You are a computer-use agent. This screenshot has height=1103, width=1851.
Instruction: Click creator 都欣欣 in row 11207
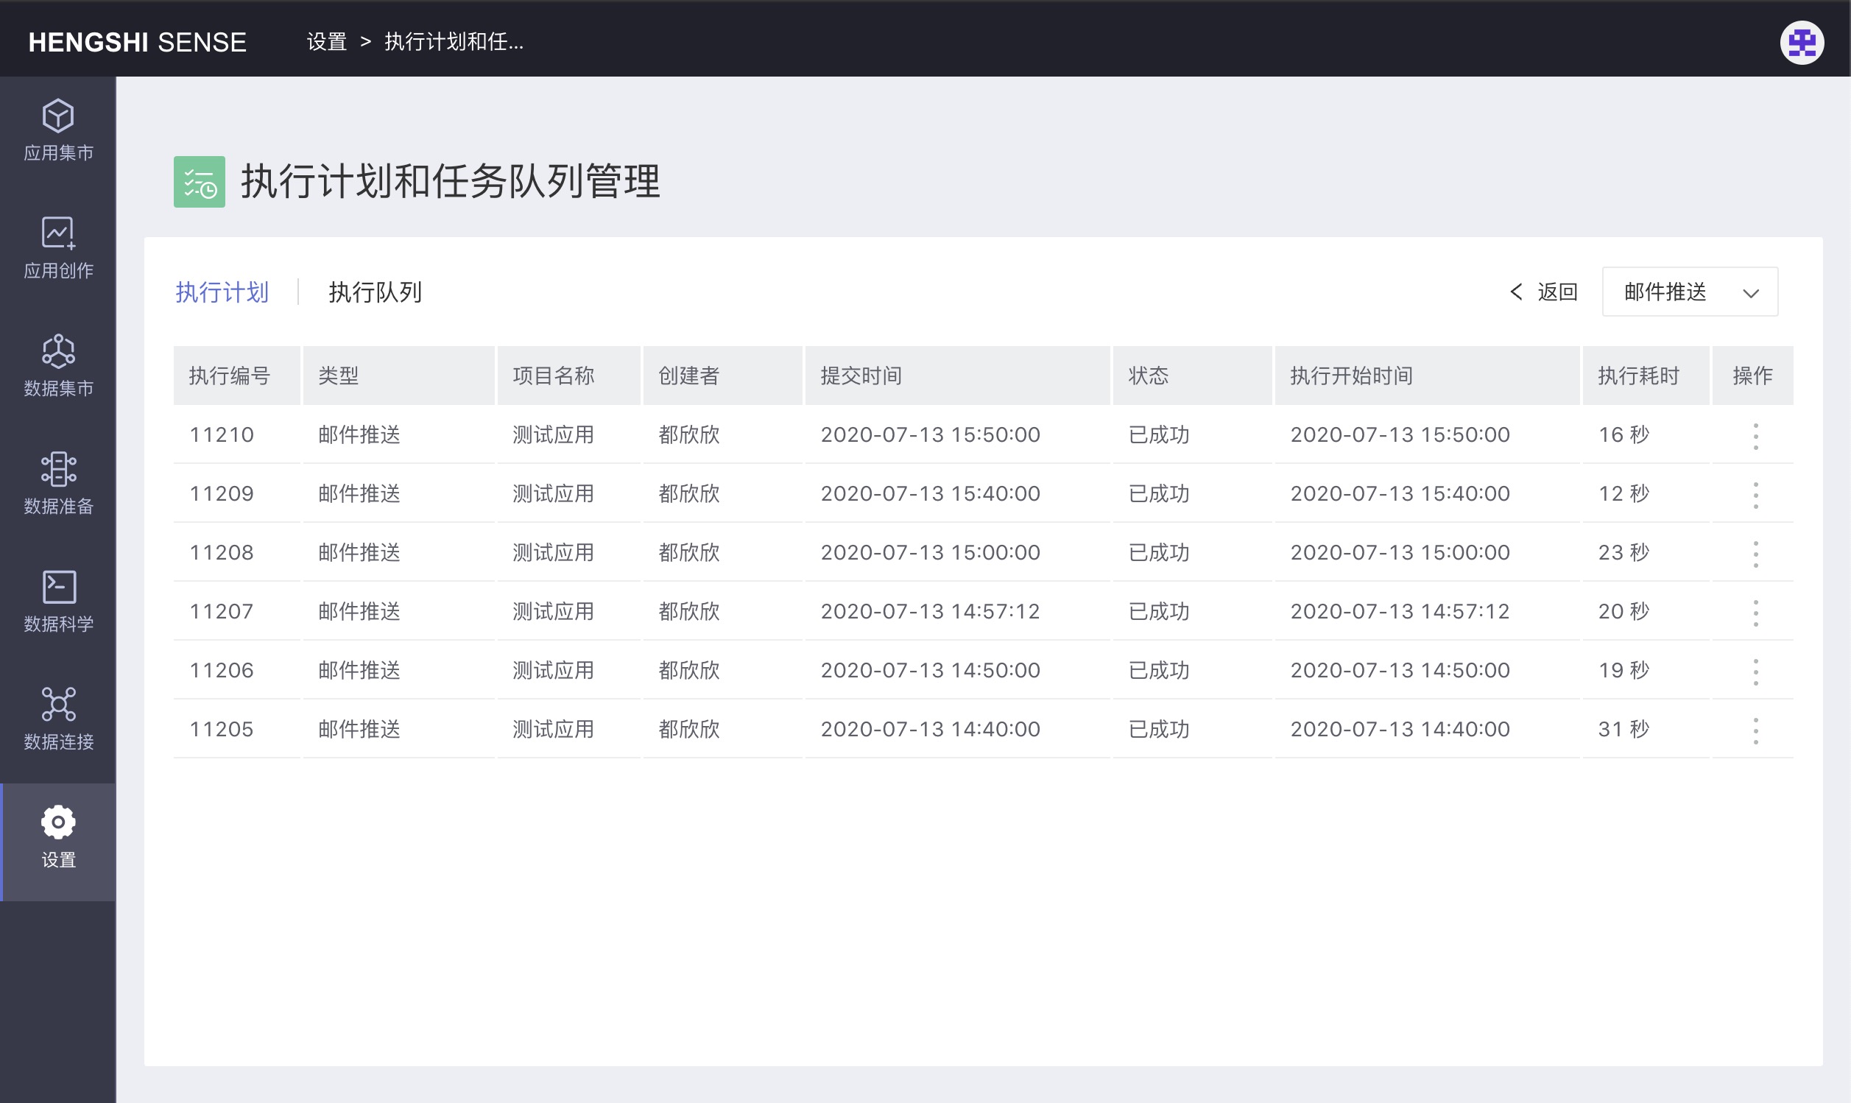pos(689,612)
